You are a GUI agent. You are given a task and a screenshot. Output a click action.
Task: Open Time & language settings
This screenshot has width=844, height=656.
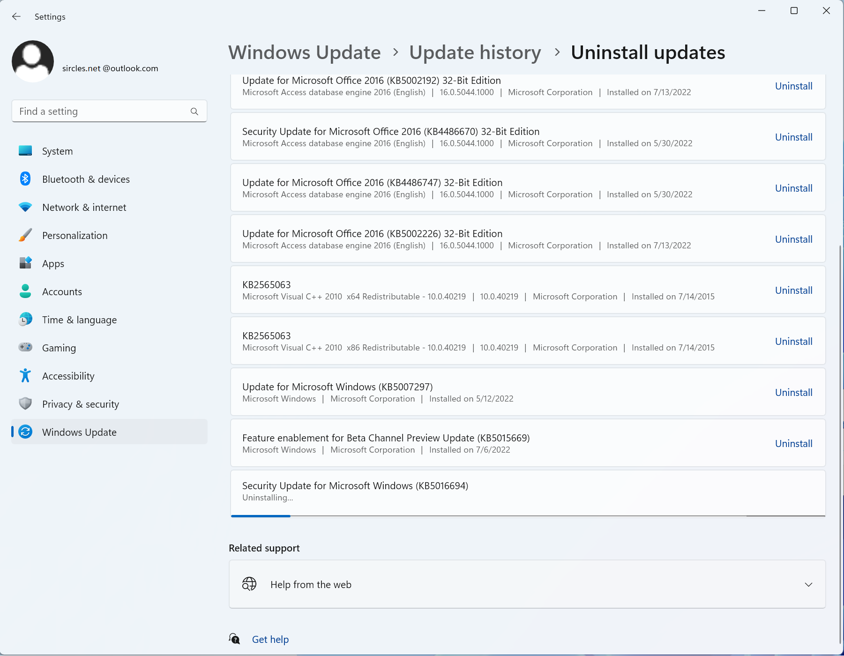point(109,320)
